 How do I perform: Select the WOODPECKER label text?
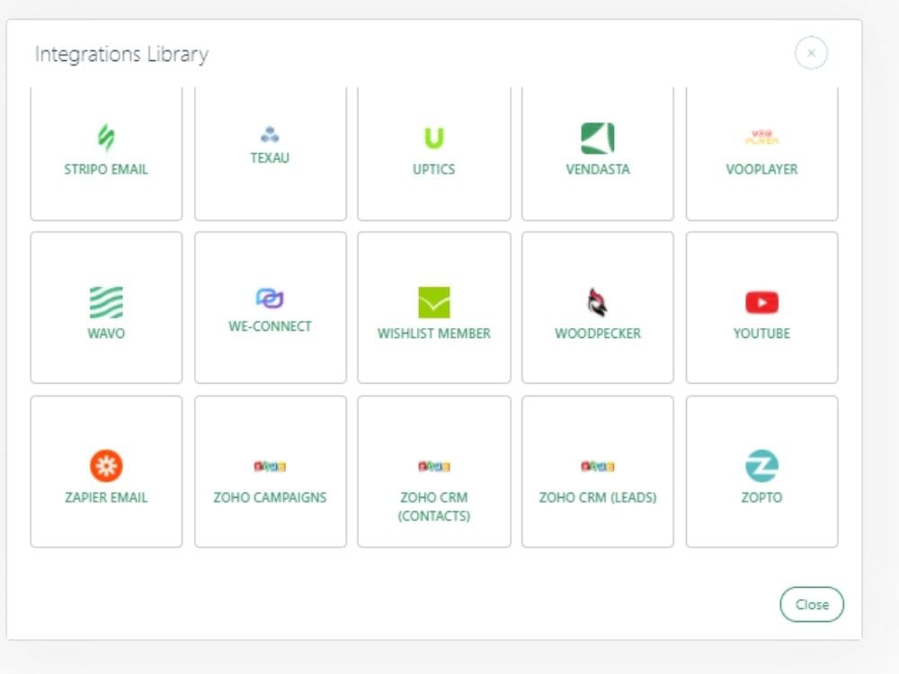tap(598, 333)
